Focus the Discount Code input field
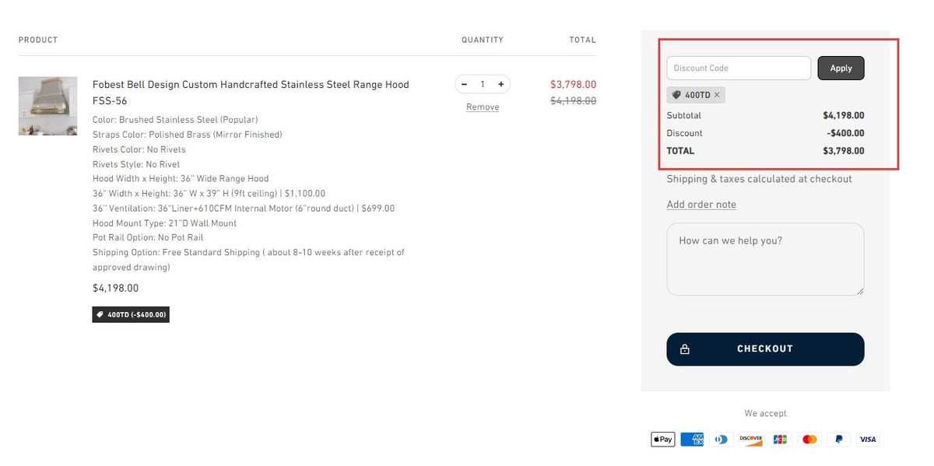Image resolution: width=934 pixels, height=466 pixels. (739, 68)
